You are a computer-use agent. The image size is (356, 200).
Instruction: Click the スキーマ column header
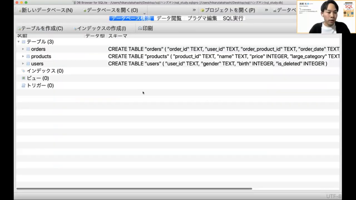tap(118, 36)
